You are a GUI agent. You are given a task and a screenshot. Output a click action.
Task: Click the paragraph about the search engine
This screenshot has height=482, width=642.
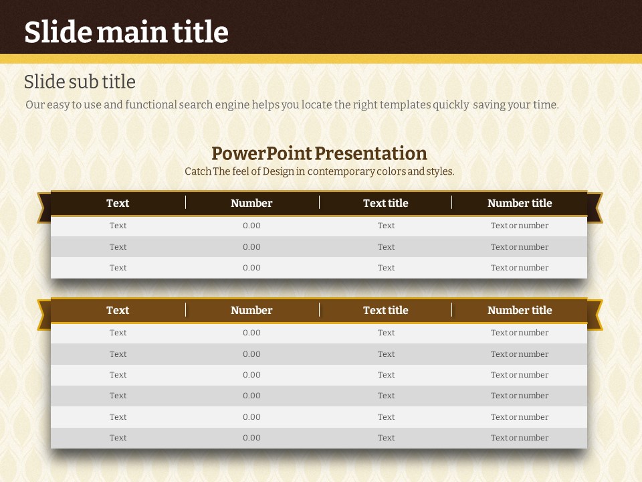[x=292, y=104]
